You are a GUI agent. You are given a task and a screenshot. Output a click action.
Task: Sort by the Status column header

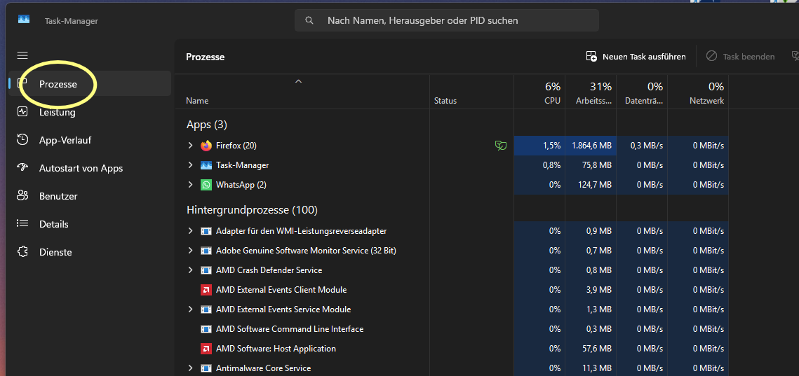472,92
